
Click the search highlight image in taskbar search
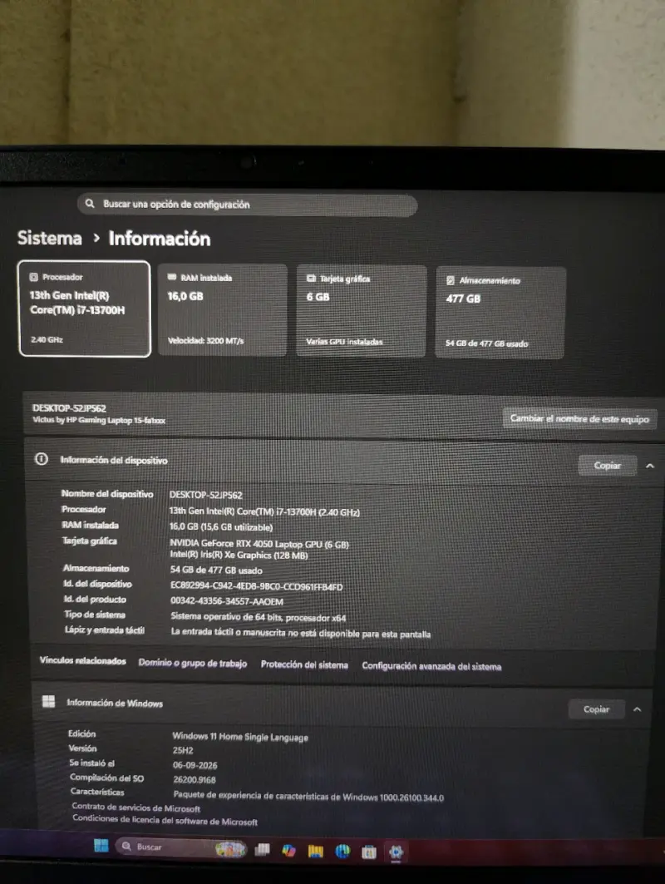[x=230, y=848]
